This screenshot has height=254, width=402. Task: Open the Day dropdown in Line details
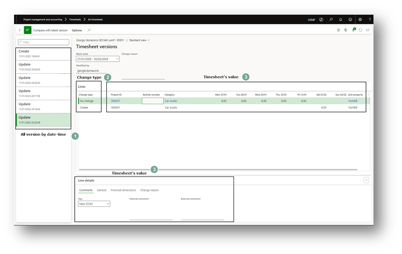(x=108, y=204)
